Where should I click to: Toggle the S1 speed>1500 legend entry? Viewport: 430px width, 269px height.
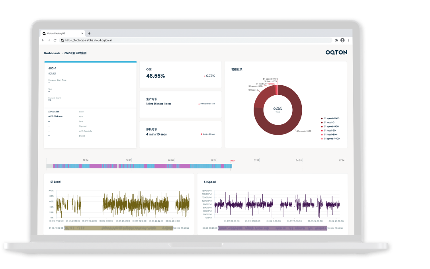(x=330, y=119)
